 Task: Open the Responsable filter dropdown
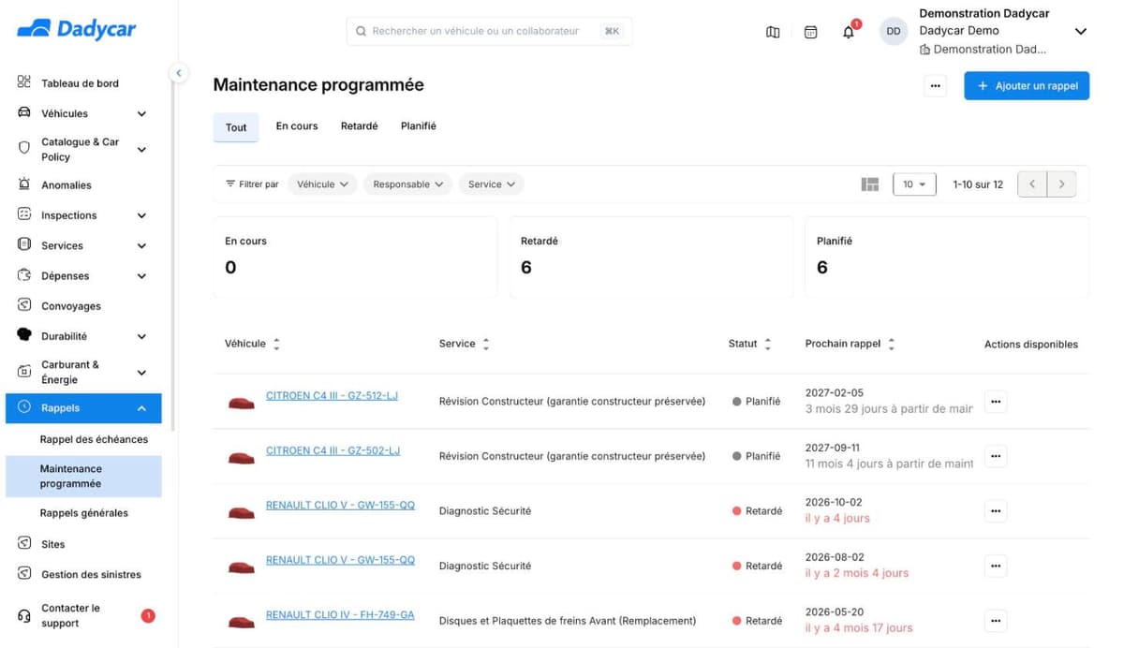pyautogui.click(x=407, y=184)
